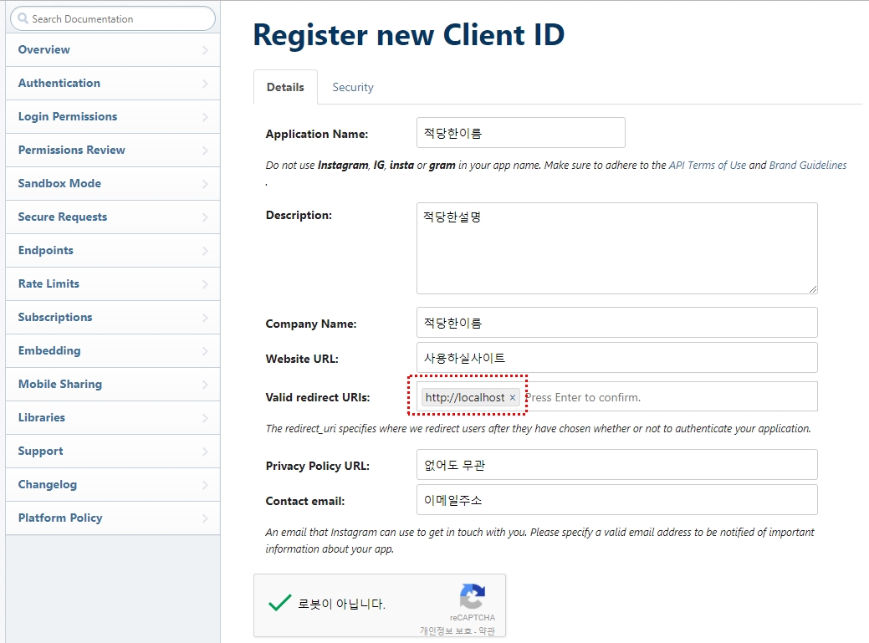Viewport: 869px width, 643px height.
Task: Click the search magnifier icon
Action: tap(23, 18)
